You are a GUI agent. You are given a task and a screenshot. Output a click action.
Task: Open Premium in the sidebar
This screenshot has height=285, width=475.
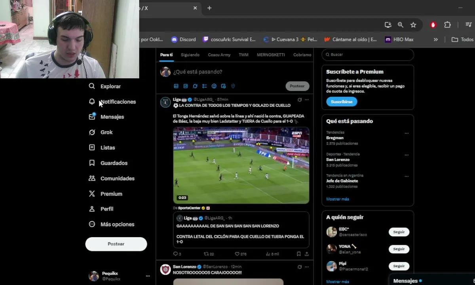(x=106, y=194)
